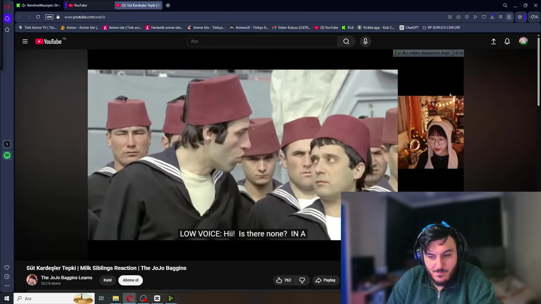541x304 pixels.
Task: Select the Süt Kardeşler Tepki tab
Action: click(x=139, y=5)
